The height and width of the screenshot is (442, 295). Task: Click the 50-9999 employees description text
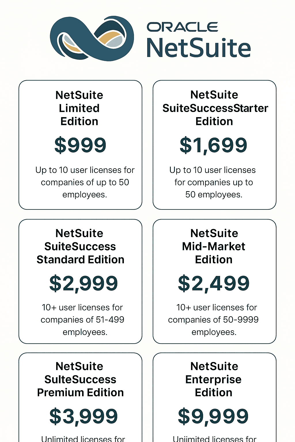pyautogui.click(x=213, y=320)
